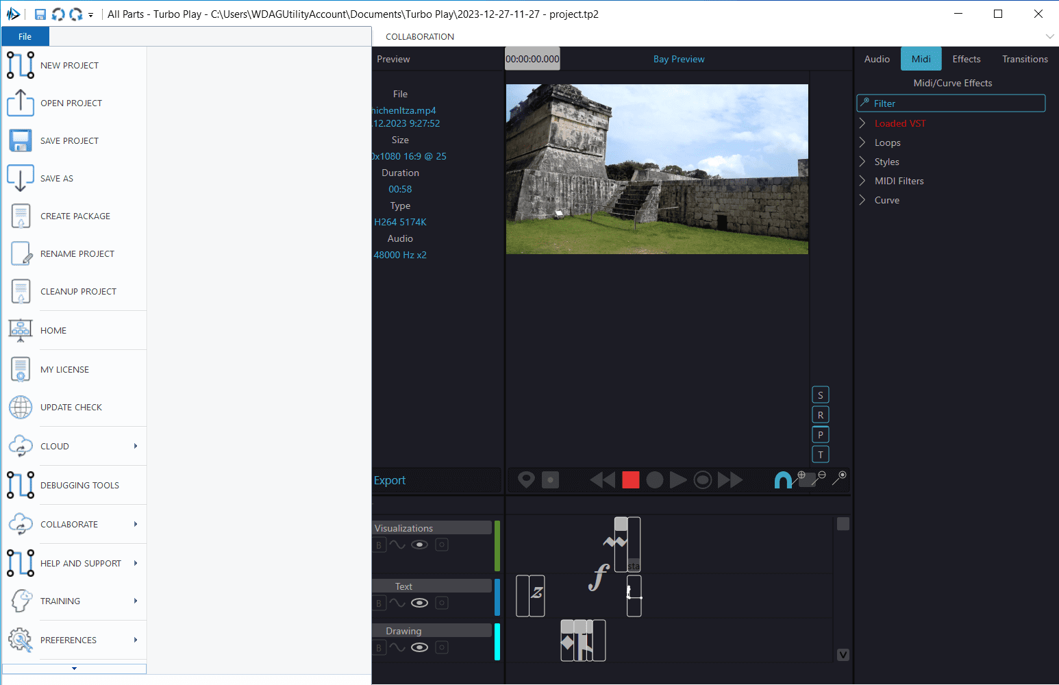Viewport: 1059px width, 685px height.
Task: Click the Midi/Curve Effects Filter field
Action: click(x=951, y=103)
